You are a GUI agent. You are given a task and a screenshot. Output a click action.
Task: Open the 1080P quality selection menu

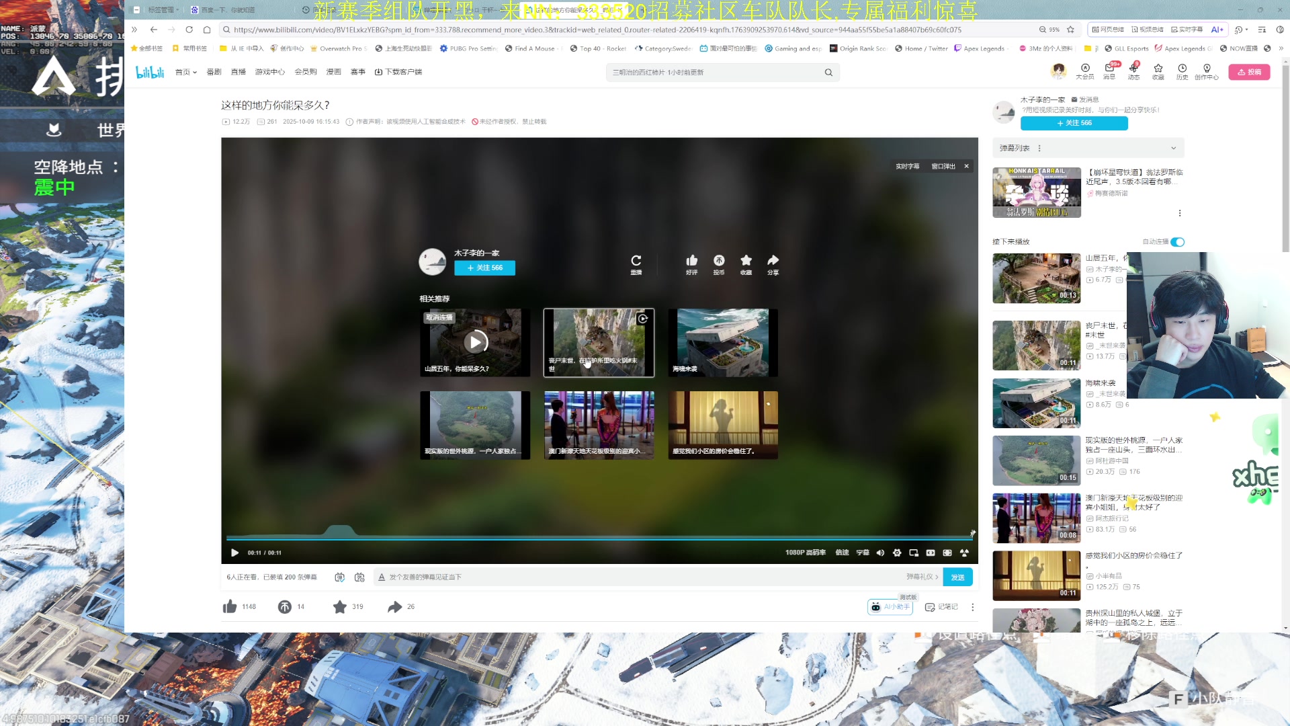[805, 553]
